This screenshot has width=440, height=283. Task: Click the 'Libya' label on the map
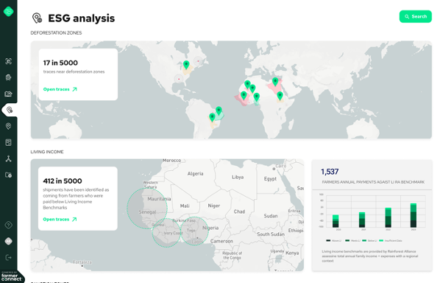(238, 177)
